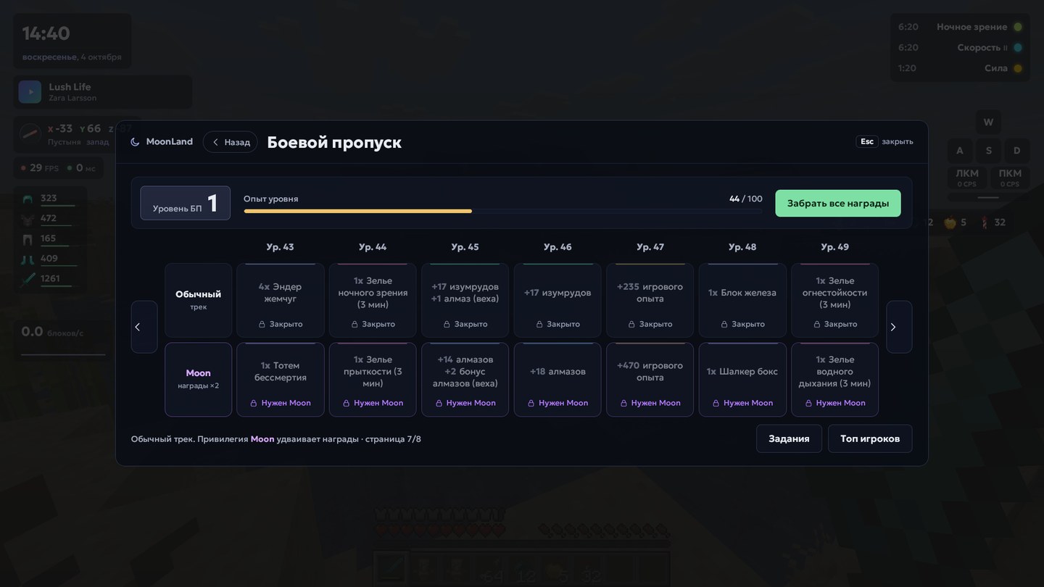Select the Обычный трек row label
The image size is (1044, 587).
pos(198,300)
